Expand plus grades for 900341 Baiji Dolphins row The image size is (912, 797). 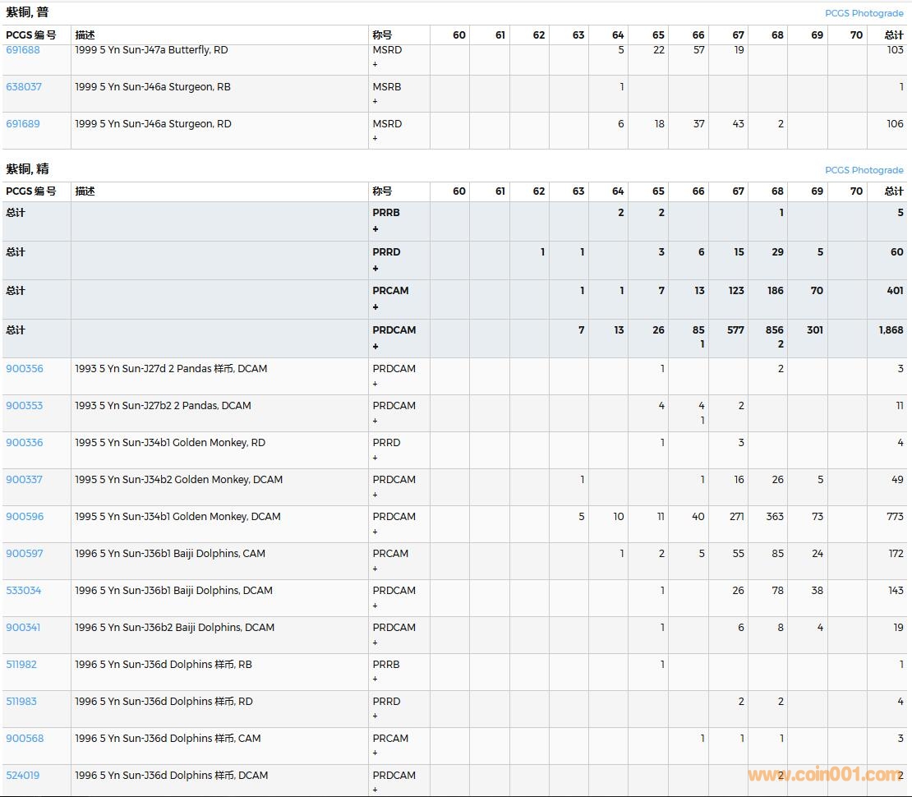pos(375,643)
